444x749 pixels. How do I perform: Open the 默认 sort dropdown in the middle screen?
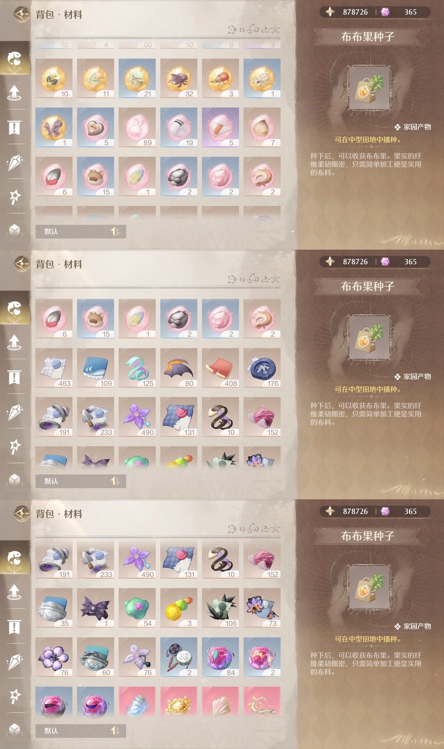[x=71, y=481]
